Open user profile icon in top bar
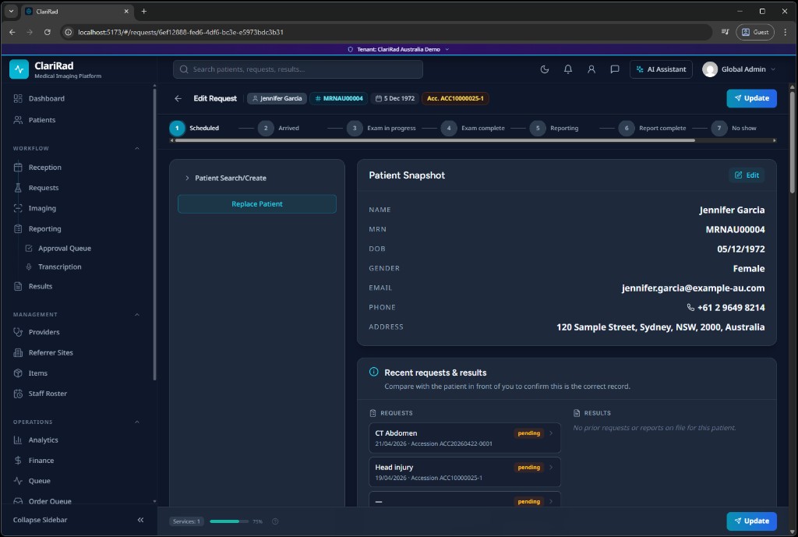This screenshot has height=537, width=798. (x=591, y=69)
